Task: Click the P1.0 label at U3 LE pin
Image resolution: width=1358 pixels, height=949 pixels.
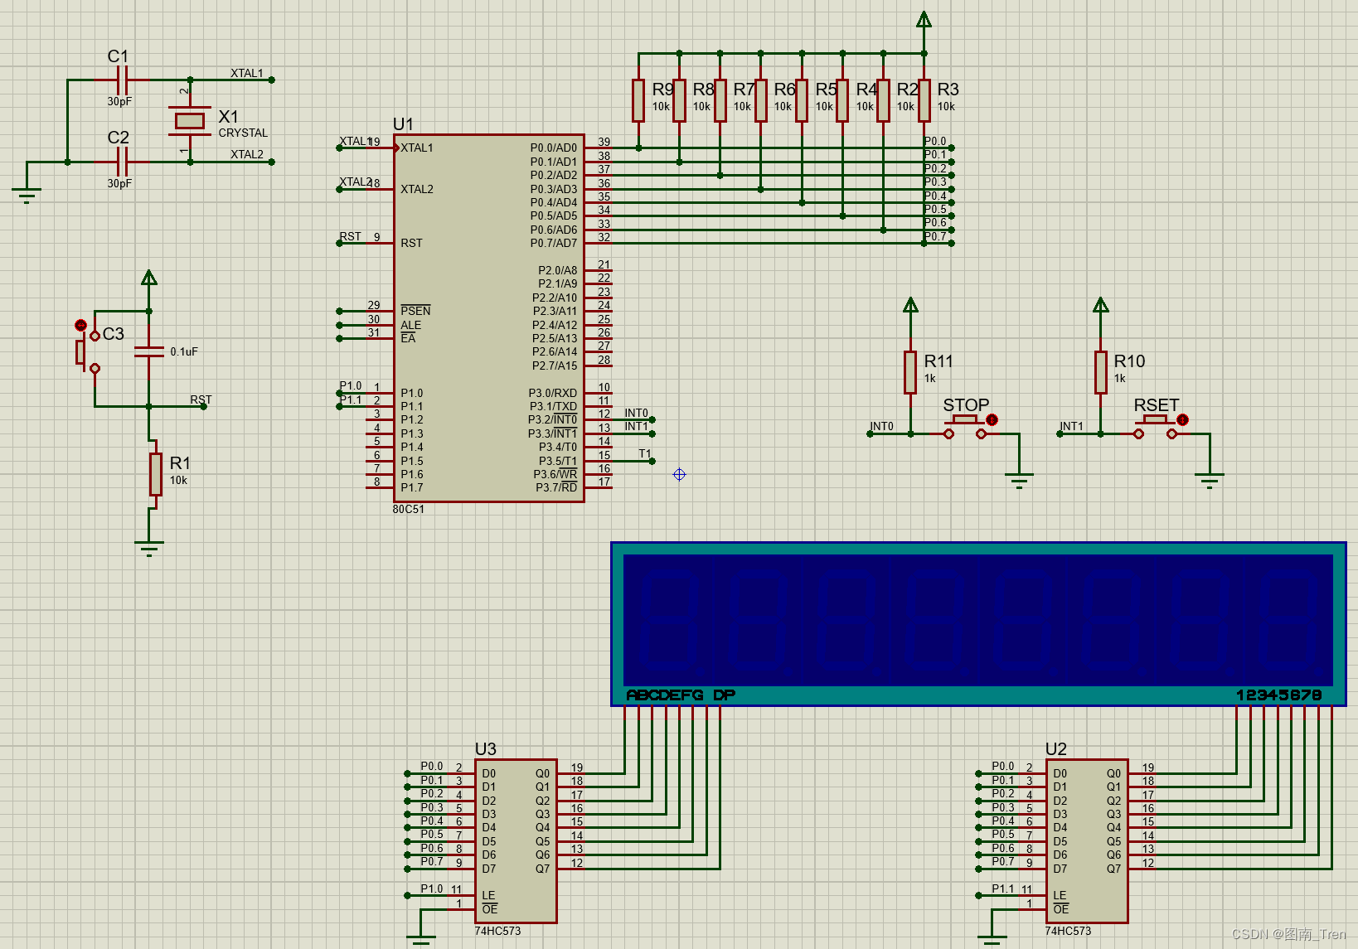Action: pyautogui.click(x=431, y=888)
